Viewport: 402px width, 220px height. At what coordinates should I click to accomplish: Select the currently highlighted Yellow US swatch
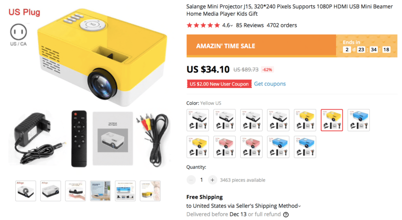pyautogui.click(x=332, y=120)
